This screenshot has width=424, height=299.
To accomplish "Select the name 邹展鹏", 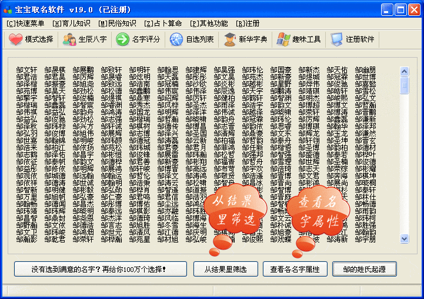I will (83, 70).
